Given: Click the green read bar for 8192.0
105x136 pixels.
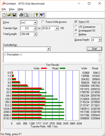Looking at the screenshot, I should click(38, 119).
